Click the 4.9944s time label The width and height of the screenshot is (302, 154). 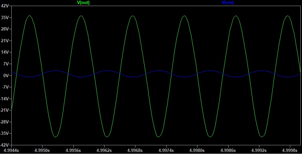(11, 150)
